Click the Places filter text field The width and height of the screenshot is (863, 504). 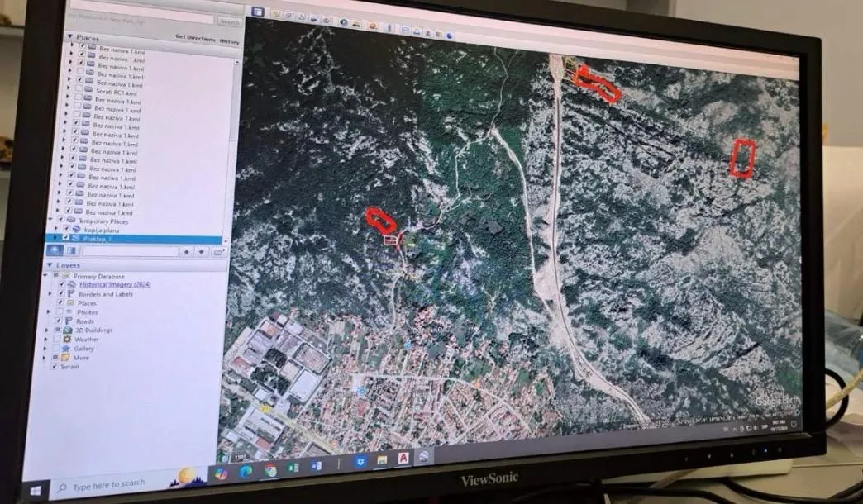[131, 251]
